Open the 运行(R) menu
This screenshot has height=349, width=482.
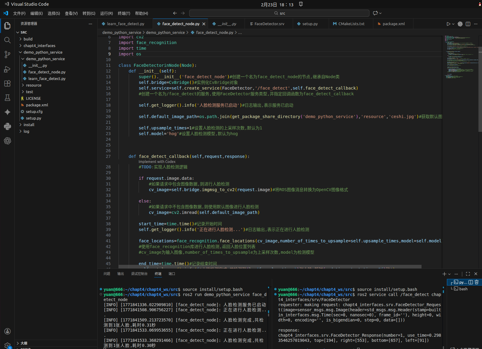[x=107, y=13]
